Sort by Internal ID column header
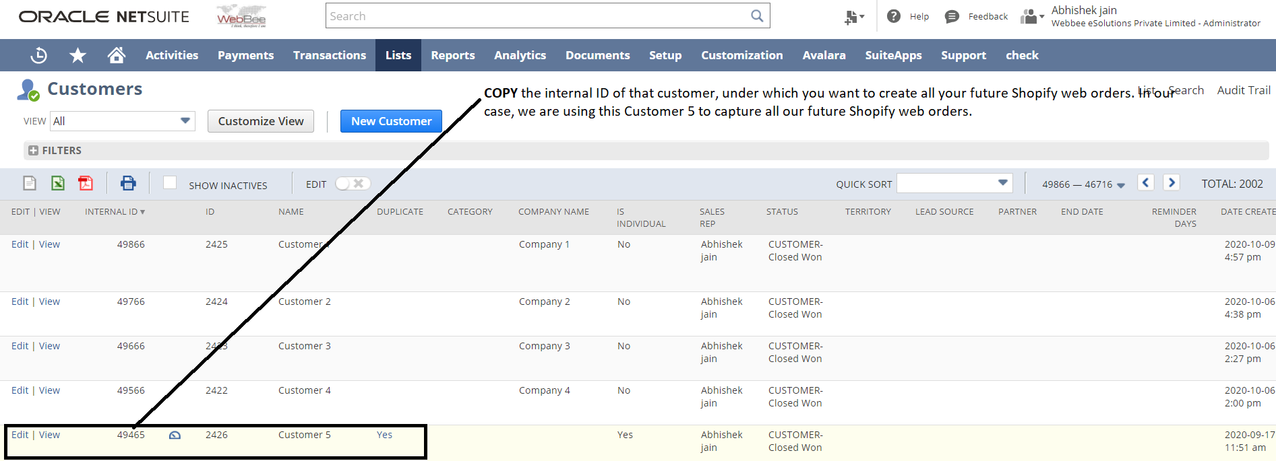This screenshot has width=1276, height=461. [x=115, y=211]
